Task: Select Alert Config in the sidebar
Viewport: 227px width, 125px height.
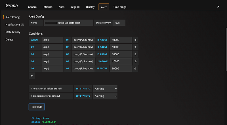Action: 13,17
